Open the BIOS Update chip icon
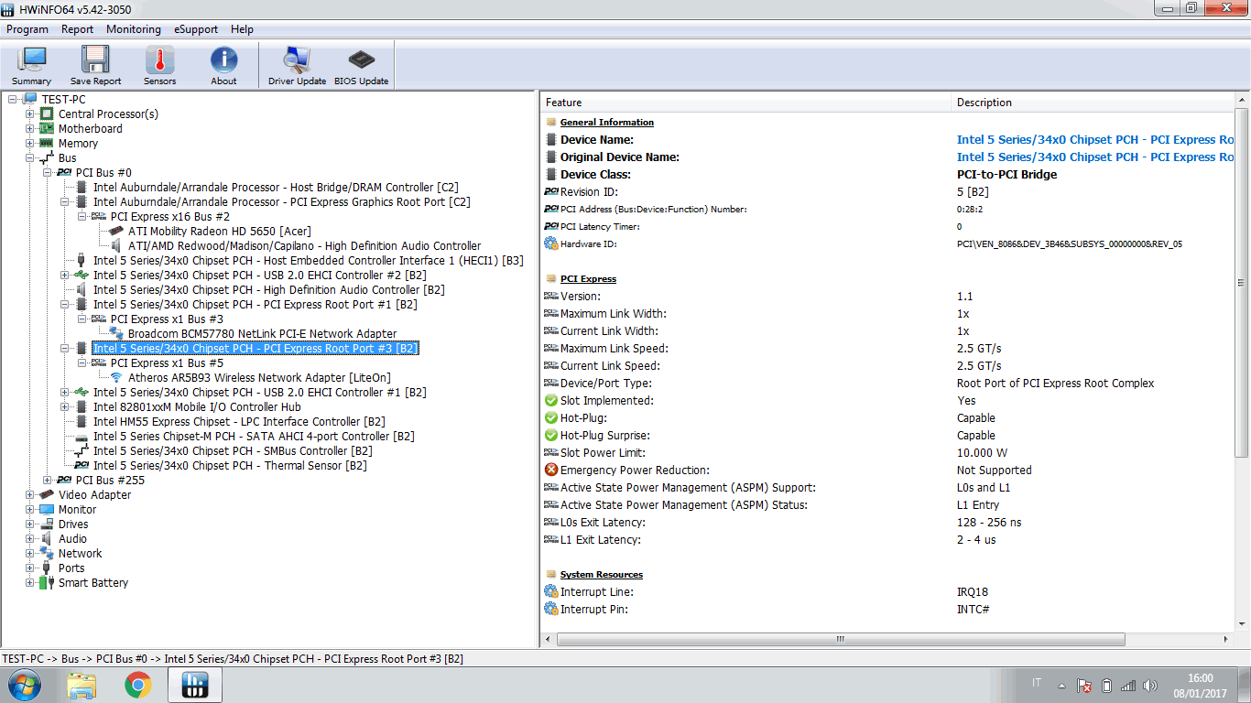Screen dimensions: 1251x703 click(x=361, y=59)
